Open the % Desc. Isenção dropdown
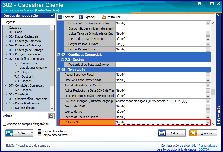Viewport: 223px width, 152px height. coord(208,101)
